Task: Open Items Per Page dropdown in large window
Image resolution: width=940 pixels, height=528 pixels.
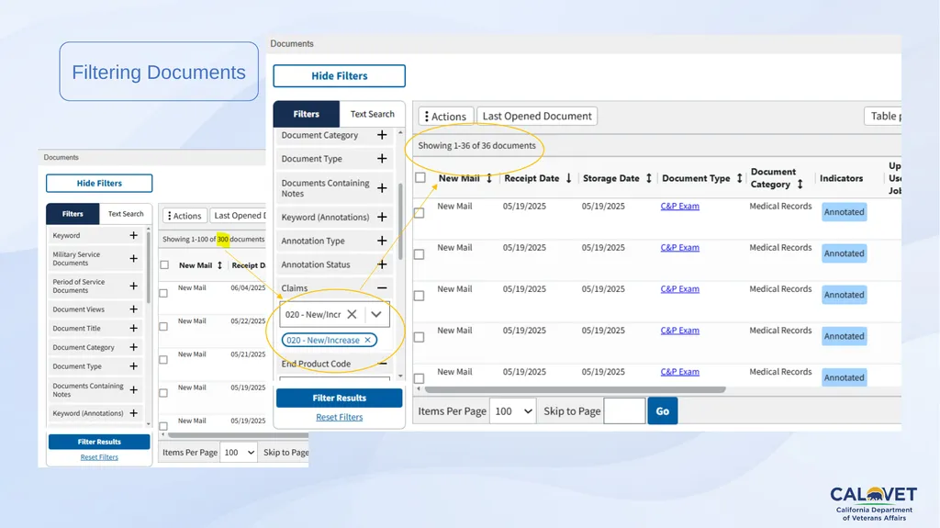Action: (x=512, y=411)
